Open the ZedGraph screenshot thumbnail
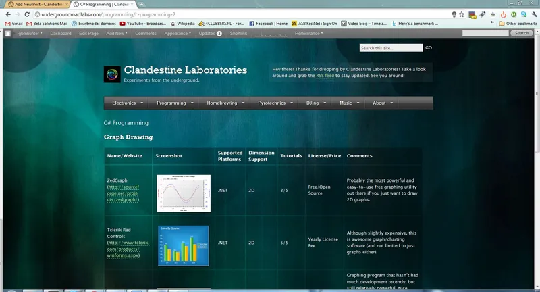The image size is (540, 292). pyautogui.click(x=183, y=193)
